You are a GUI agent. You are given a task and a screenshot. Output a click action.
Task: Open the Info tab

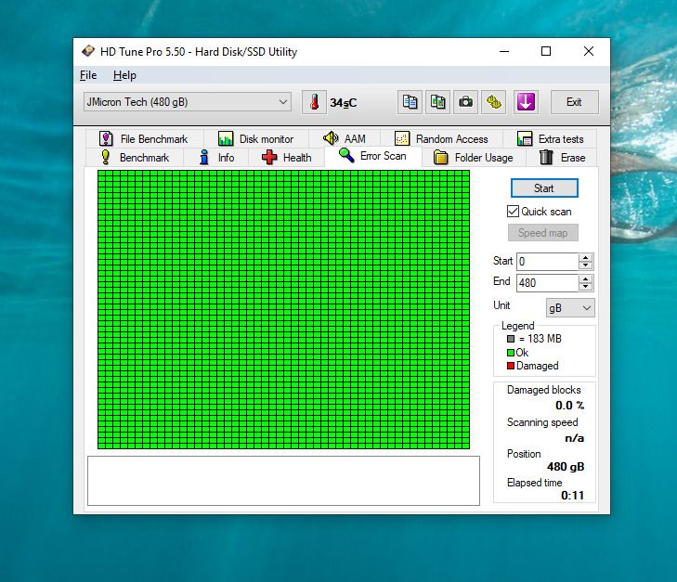coord(216,158)
